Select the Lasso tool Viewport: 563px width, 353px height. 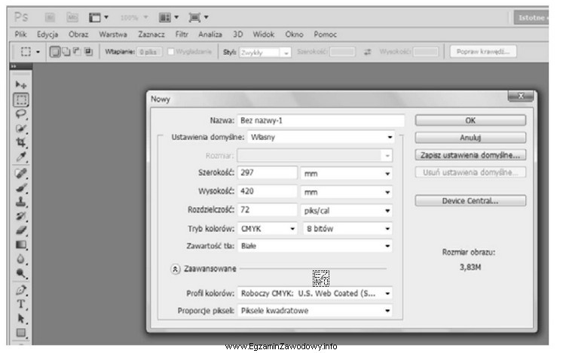[x=21, y=114]
